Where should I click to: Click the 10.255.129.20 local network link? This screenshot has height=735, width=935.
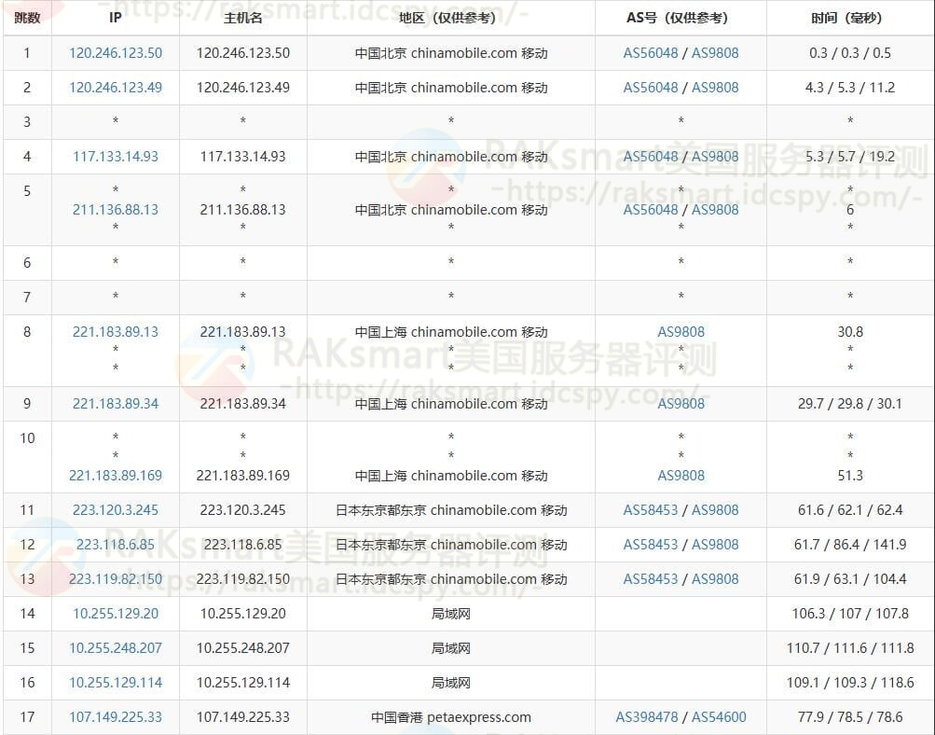point(116,614)
